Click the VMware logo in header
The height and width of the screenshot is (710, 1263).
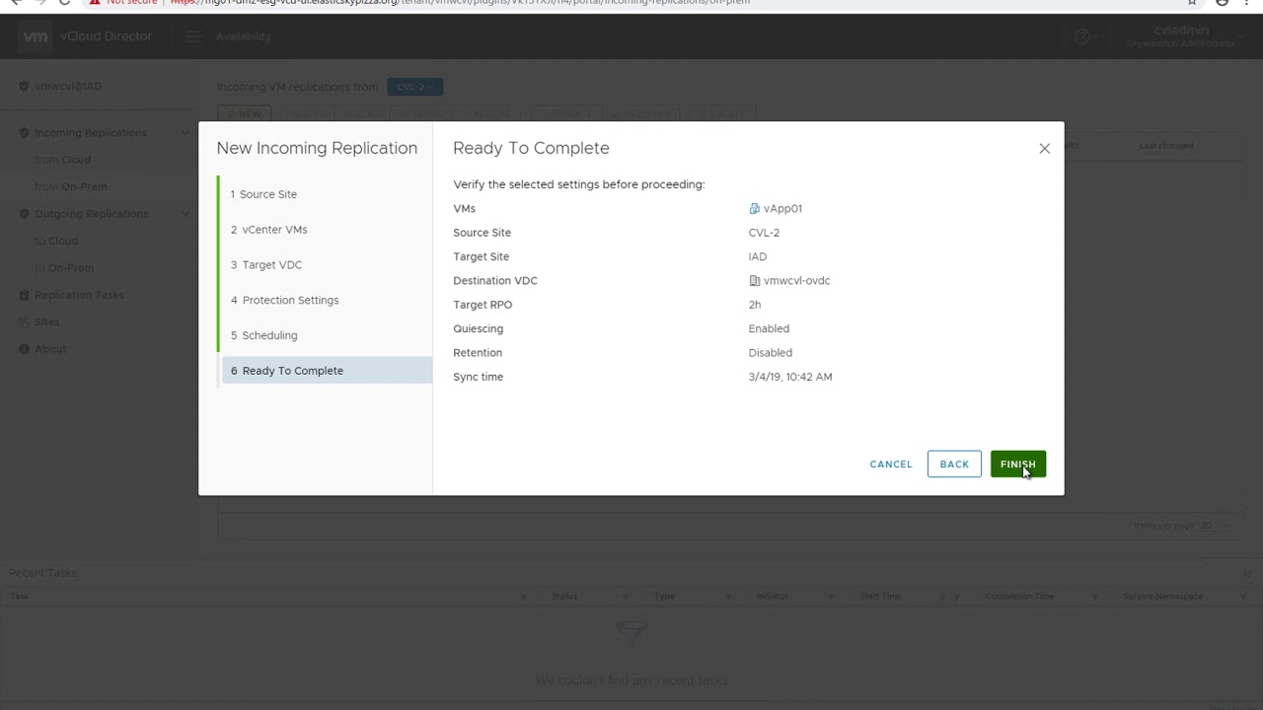(x=35, y=36)
